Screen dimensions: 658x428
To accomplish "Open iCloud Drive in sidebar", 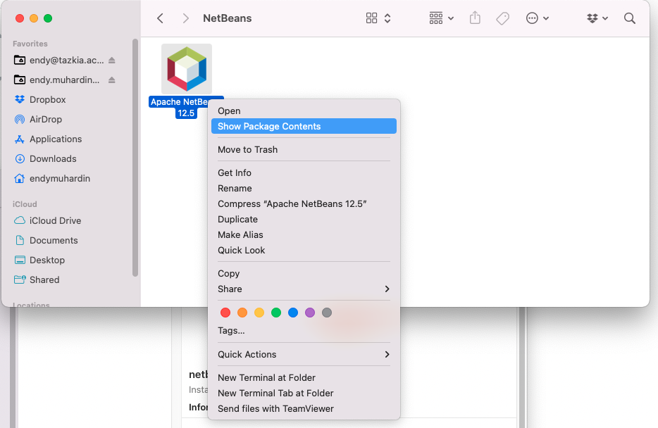I will (47, 221).
